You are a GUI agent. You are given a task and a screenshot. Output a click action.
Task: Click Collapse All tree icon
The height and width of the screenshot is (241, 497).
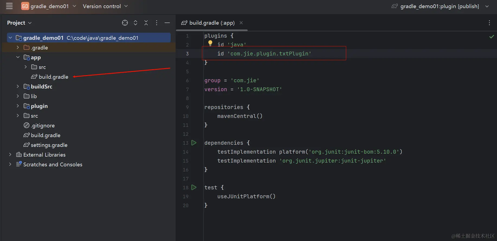(x=146, y=23)
